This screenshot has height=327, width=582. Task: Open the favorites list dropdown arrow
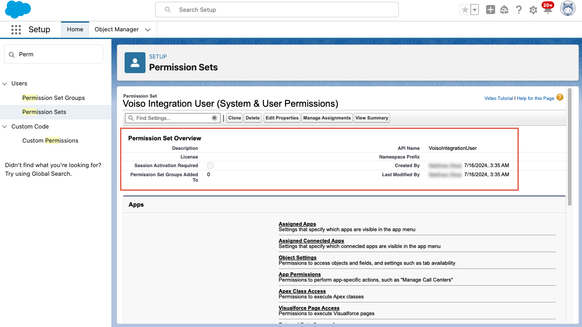pos(474,10)
